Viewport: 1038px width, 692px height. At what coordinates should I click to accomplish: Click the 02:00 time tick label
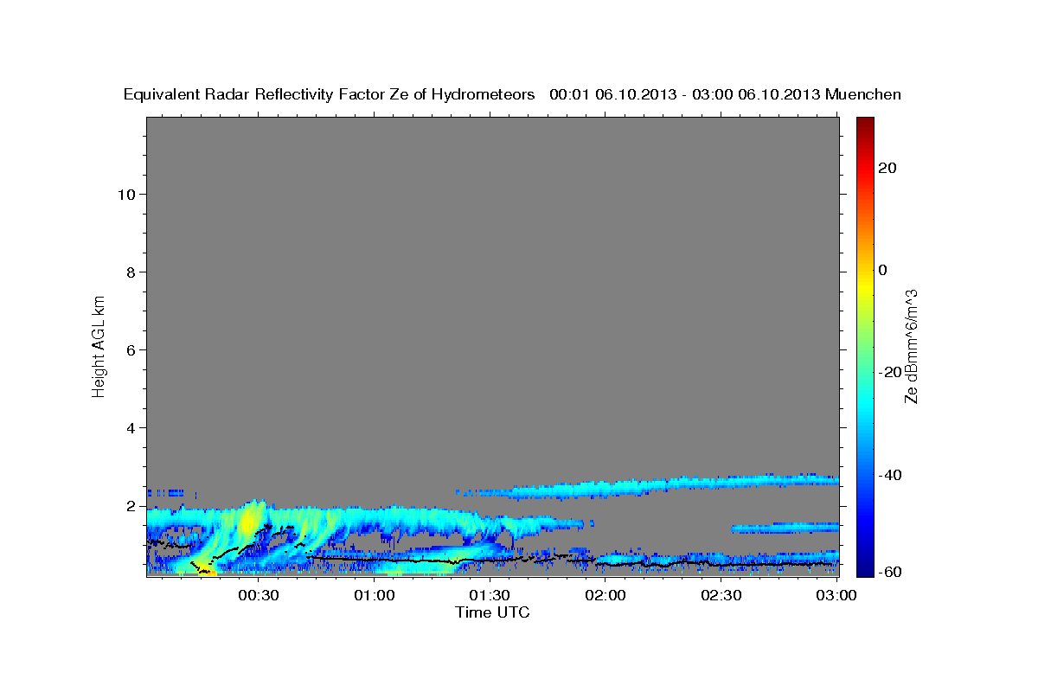605,595
